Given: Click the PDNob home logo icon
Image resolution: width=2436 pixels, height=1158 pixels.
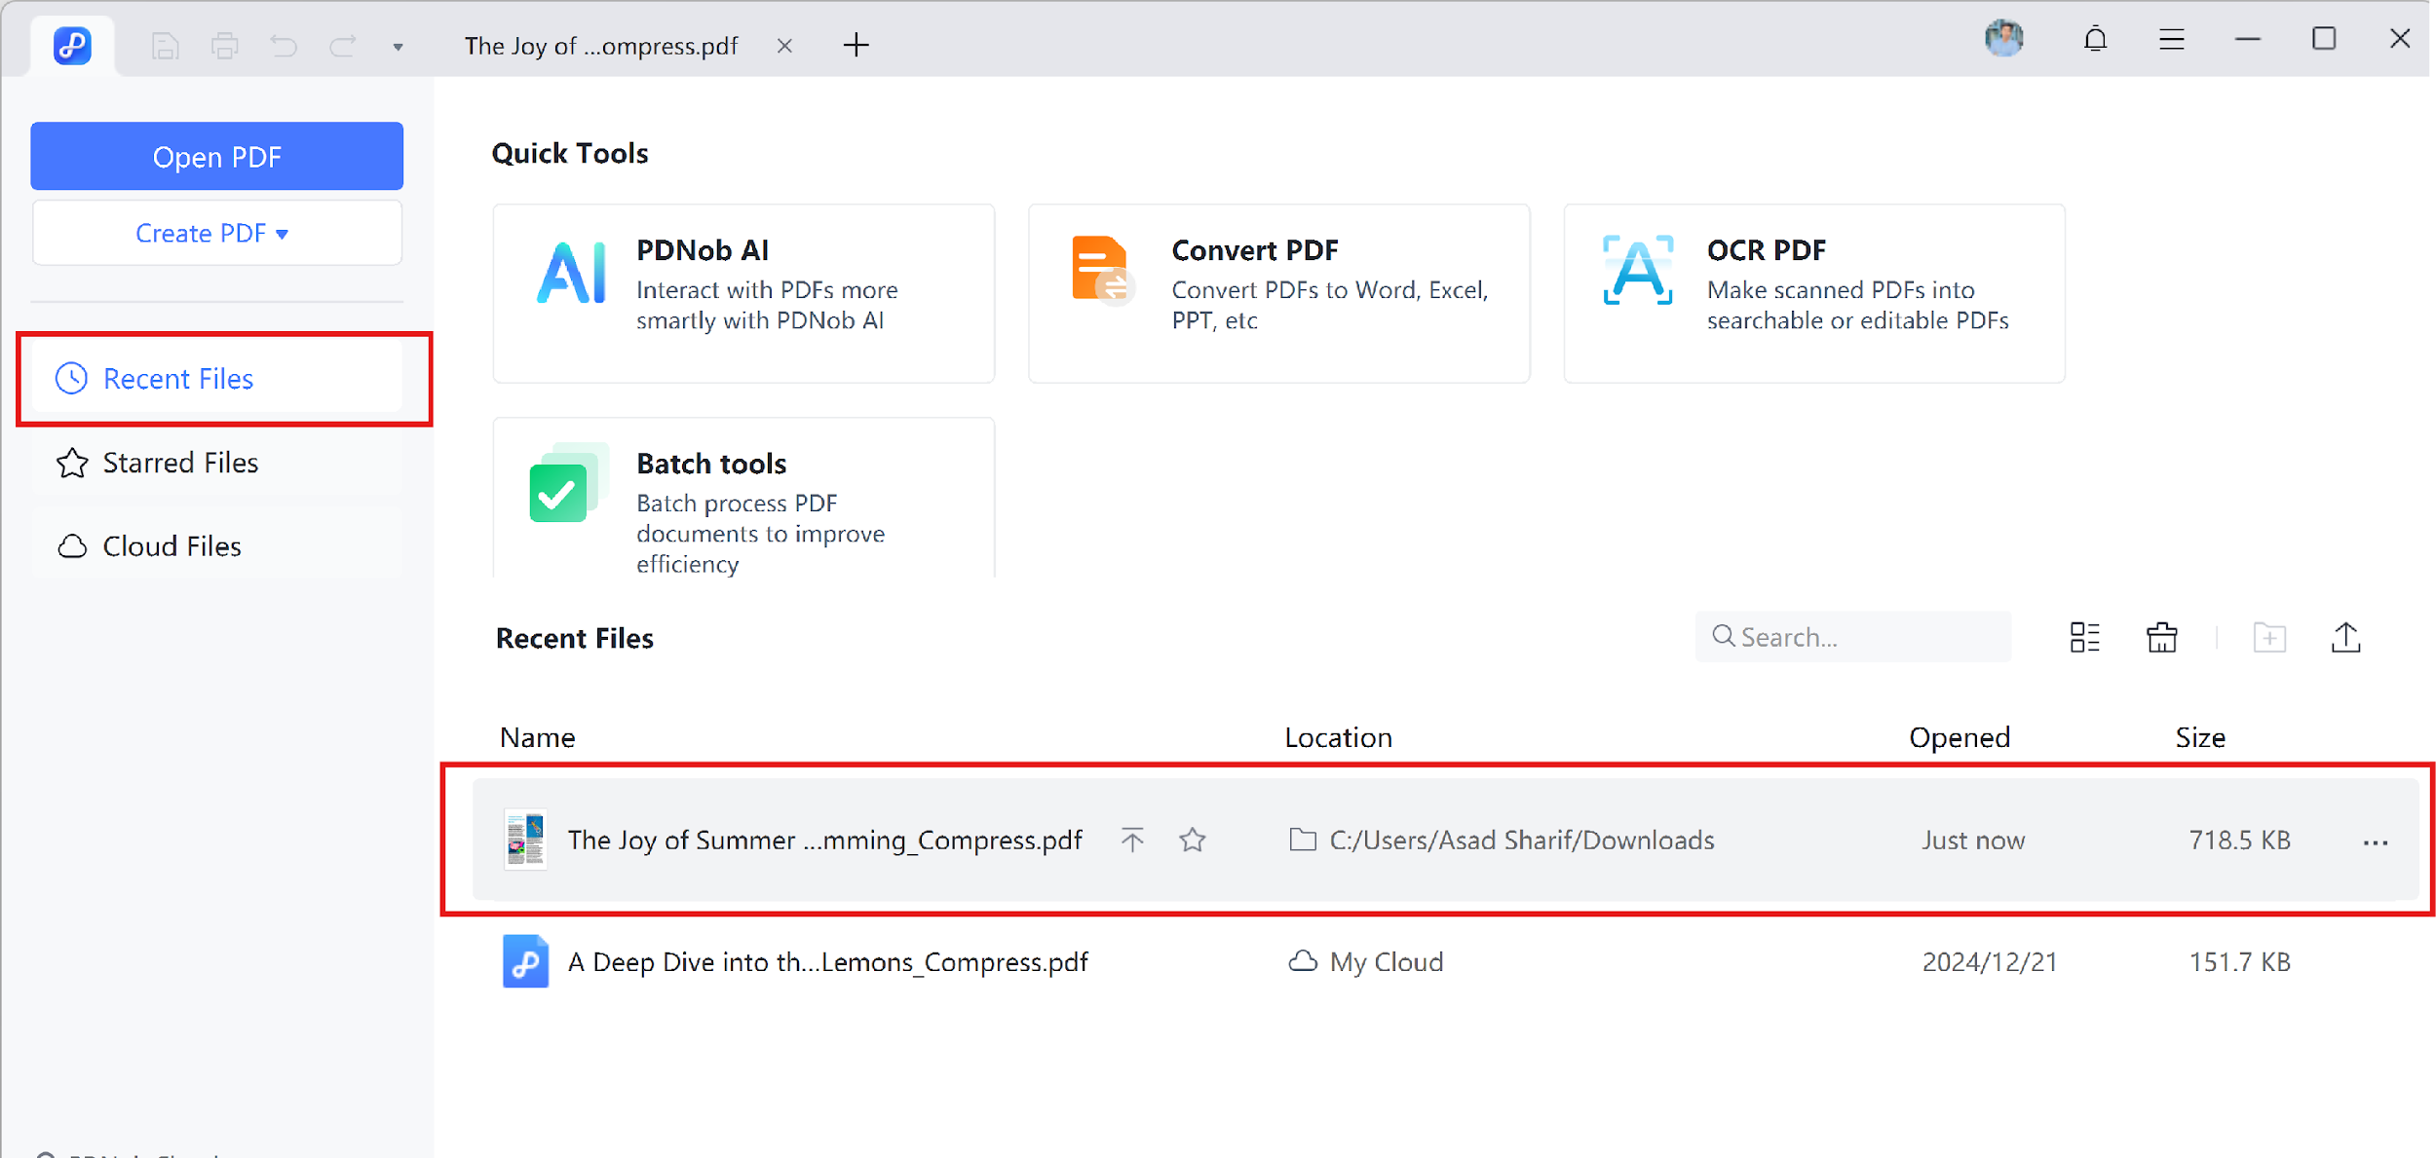Looking at the screenshot, I should tap(72, 45).
